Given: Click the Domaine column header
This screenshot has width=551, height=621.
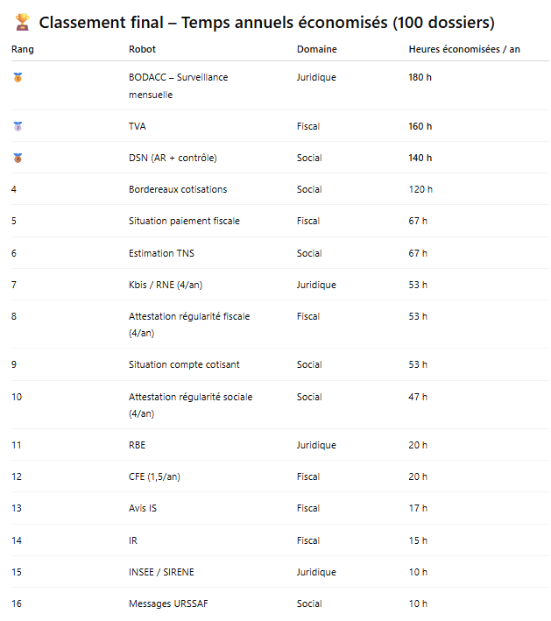Looking at the screenshot, I should (x=316, y=49).
